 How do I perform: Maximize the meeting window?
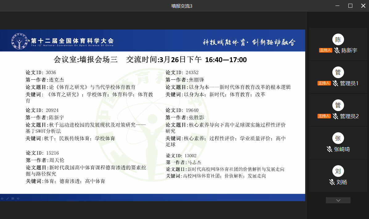click(350, 6)
